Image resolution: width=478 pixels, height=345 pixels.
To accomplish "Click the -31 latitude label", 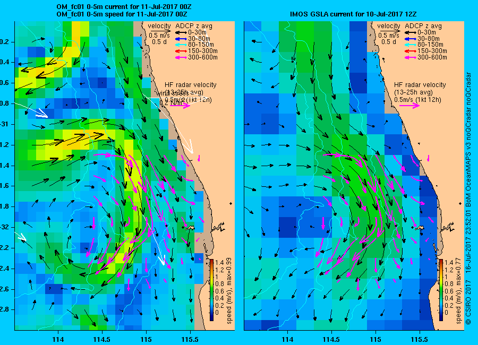I will pyautogui.click(x=5, y=124).
